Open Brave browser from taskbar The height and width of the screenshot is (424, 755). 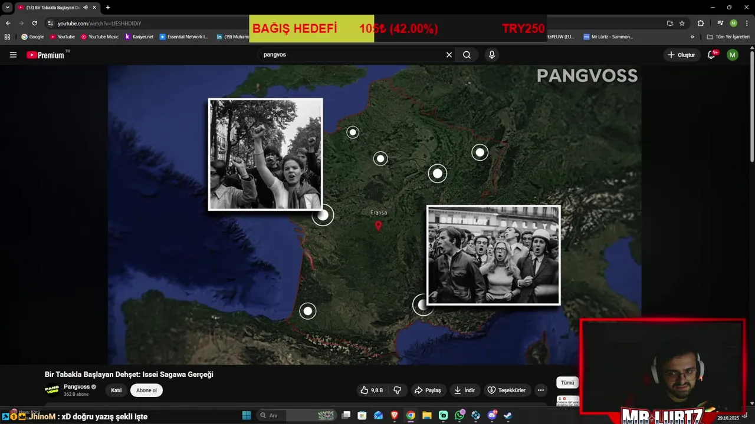(395, 416)
